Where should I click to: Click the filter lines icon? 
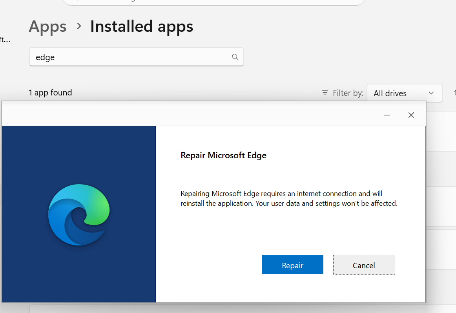pos(325,93)
